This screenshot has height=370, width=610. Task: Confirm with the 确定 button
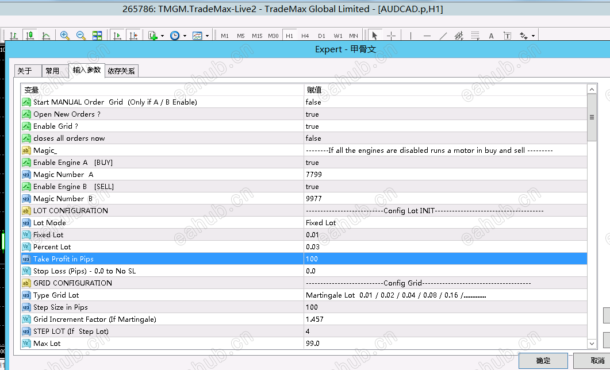[543, 361]
